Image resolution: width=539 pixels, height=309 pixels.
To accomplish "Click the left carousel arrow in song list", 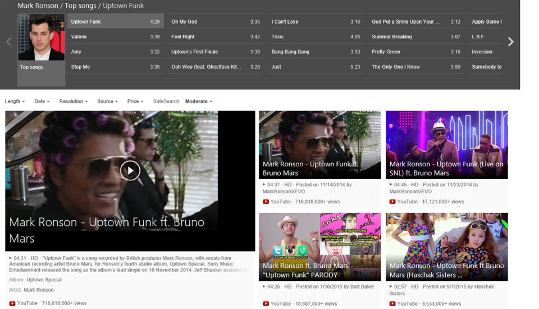I will (8, 42).
